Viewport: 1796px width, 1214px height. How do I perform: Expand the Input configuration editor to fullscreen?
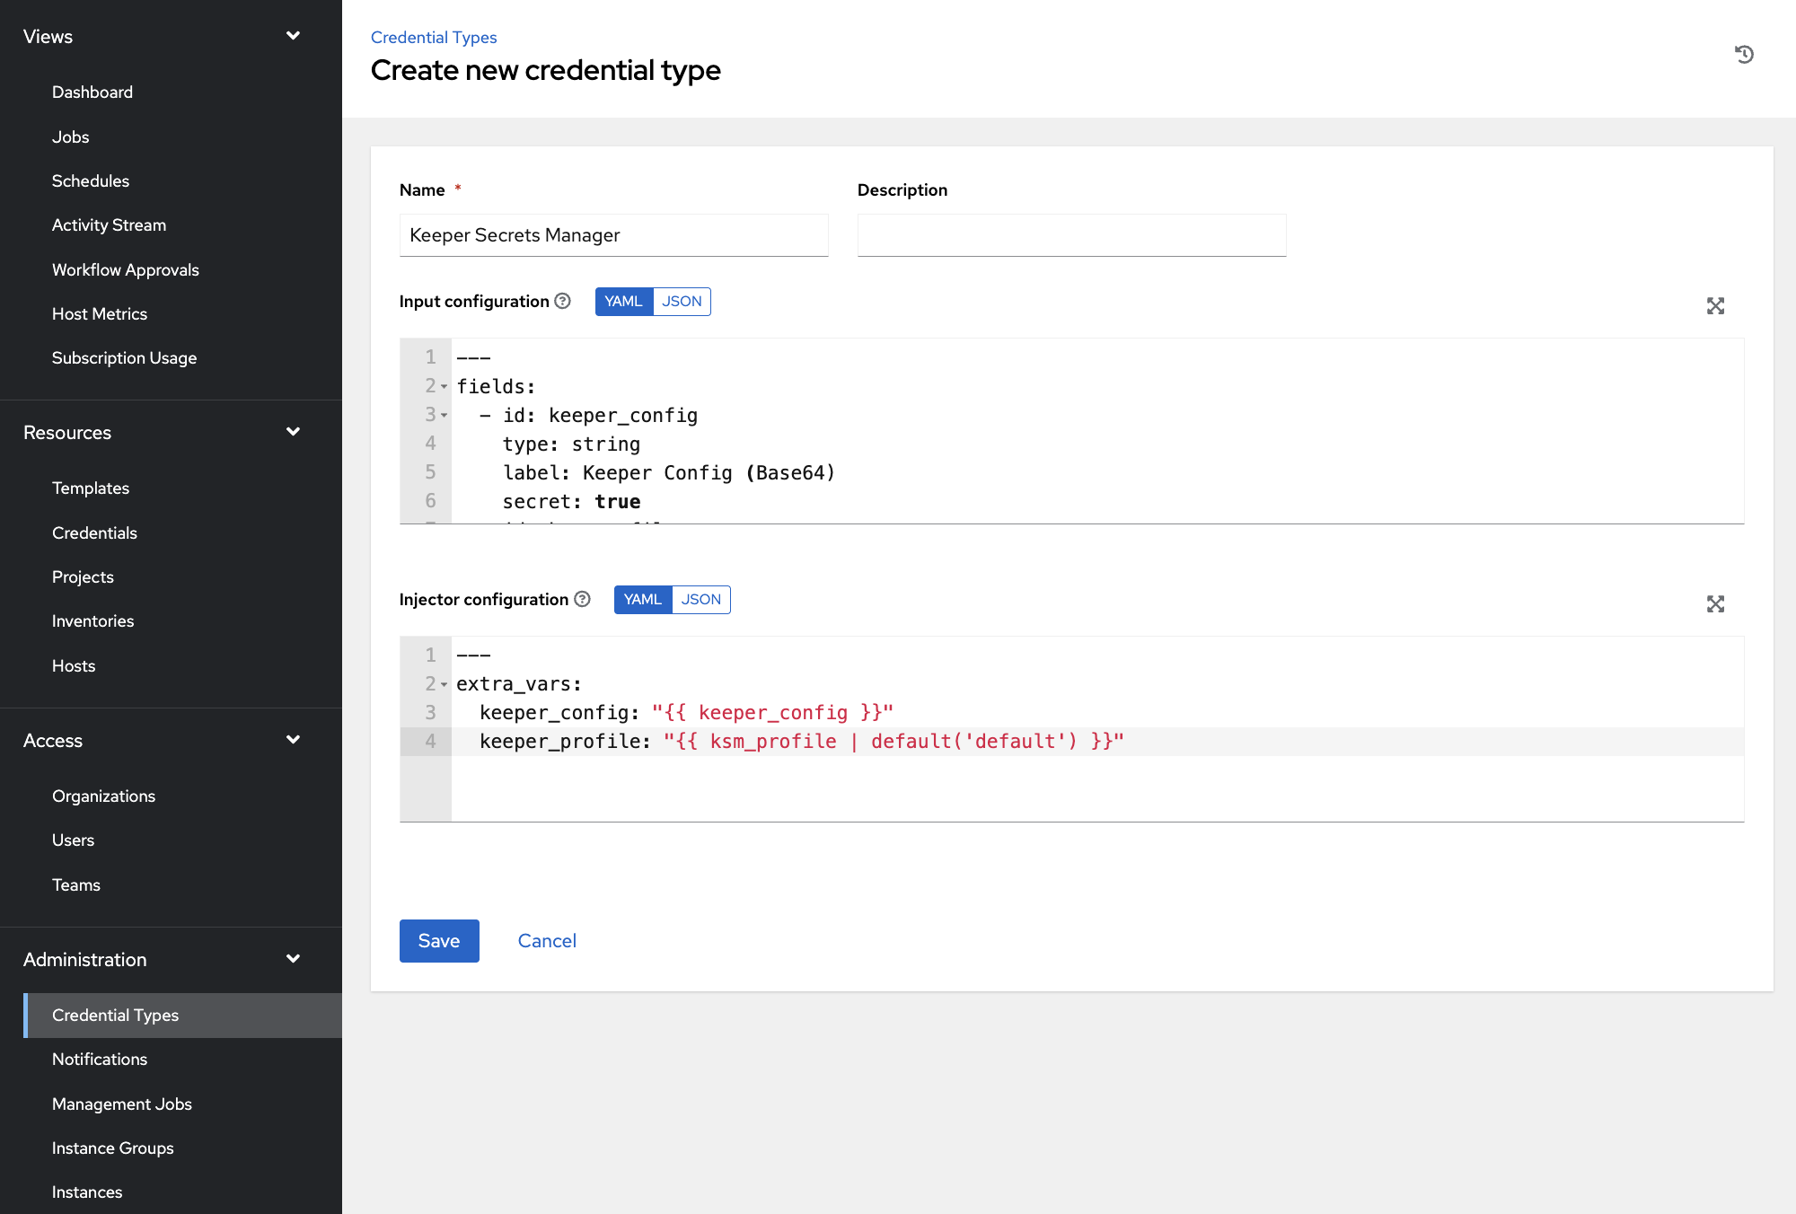1715,306
